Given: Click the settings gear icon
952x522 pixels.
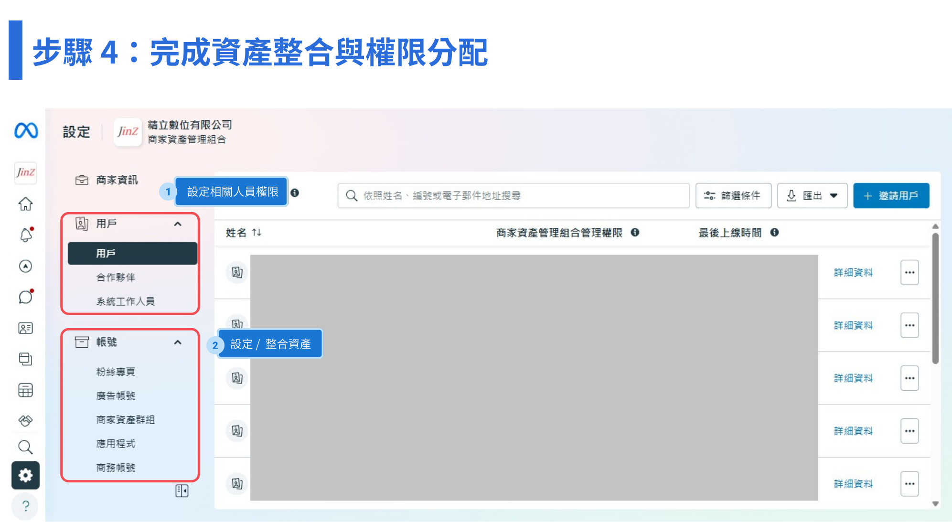Looking at the screenshot, I should click(x=25, y=475).
